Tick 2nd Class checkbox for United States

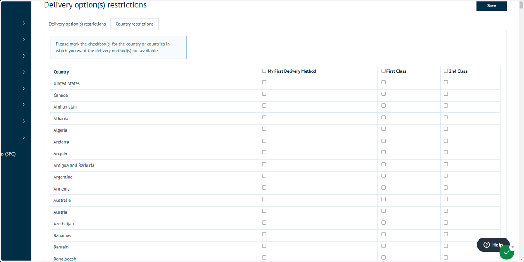[446, 82]
